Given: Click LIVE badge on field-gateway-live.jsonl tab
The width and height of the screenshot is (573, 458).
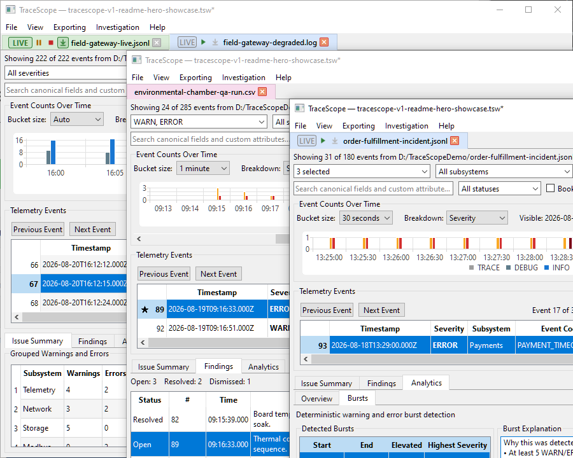Looking at the screenshot, I should (20, 43).
